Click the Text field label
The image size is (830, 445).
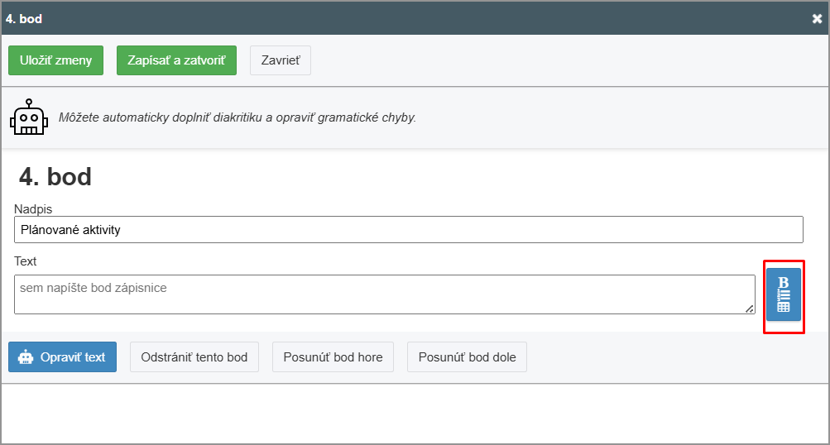coord(26,261)
